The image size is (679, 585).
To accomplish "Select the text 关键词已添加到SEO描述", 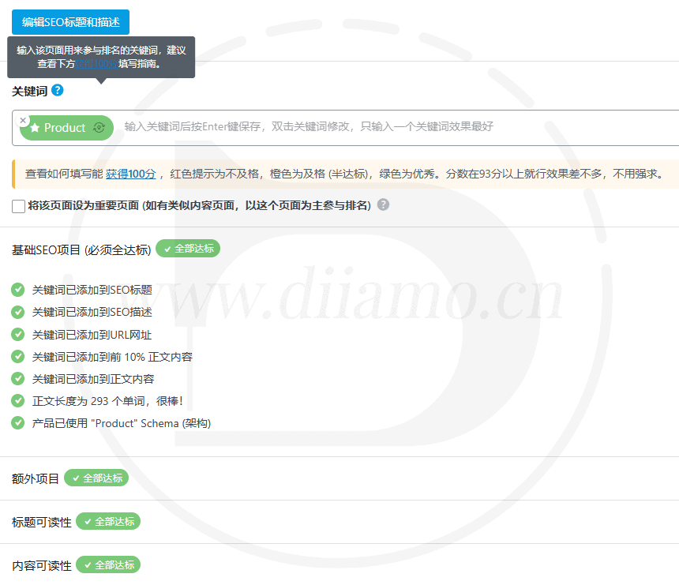I will pyautogui.click(x=92, y=312).
